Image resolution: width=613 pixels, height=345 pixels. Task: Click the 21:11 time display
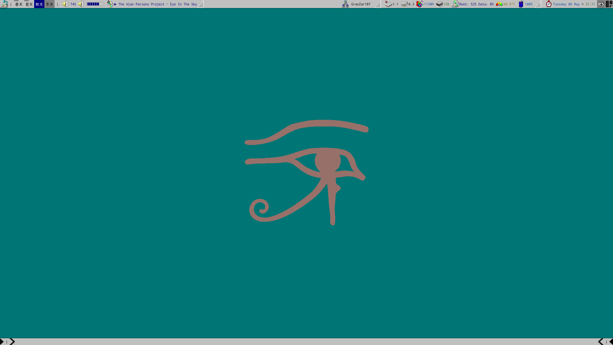(590, 4)
